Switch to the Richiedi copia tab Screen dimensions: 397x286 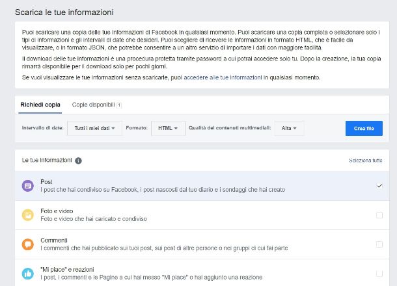pyautogui.click(x=40, y=105)
